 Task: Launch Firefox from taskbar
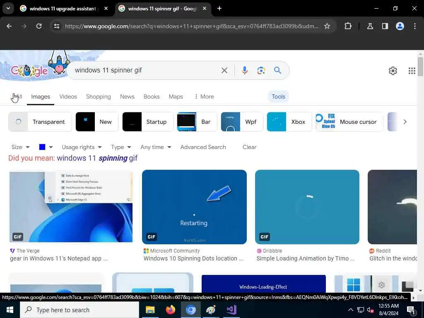[170, 310]
